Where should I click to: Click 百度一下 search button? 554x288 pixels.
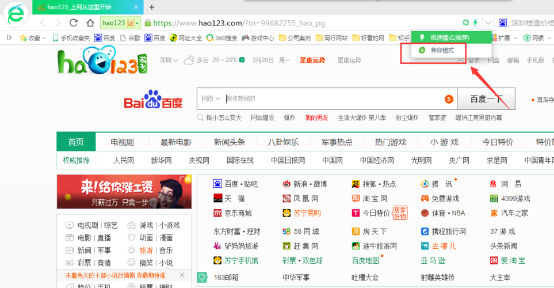486,98
